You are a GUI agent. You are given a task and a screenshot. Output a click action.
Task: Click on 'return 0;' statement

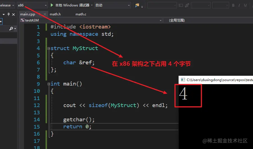(x=77, y=127)
